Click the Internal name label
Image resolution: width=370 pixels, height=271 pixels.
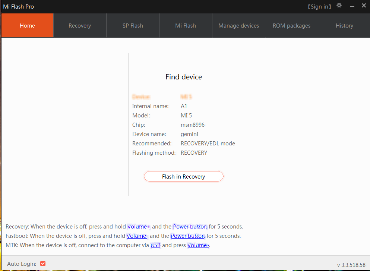150,106
